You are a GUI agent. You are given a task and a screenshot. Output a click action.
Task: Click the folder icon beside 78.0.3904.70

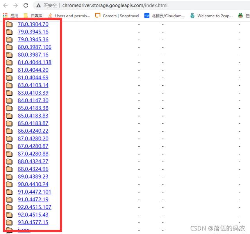9,24
